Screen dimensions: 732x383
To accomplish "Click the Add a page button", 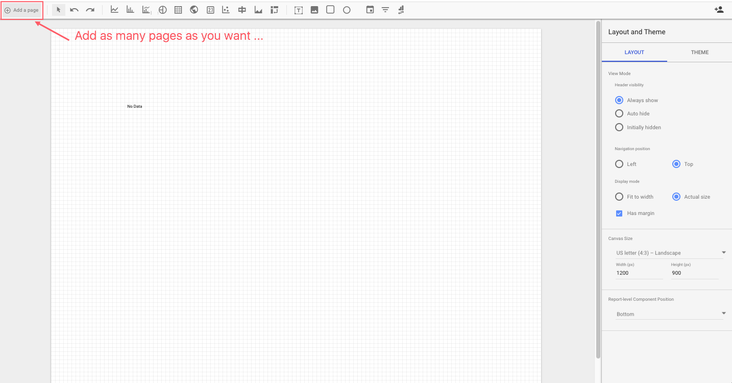I will 22,9.
